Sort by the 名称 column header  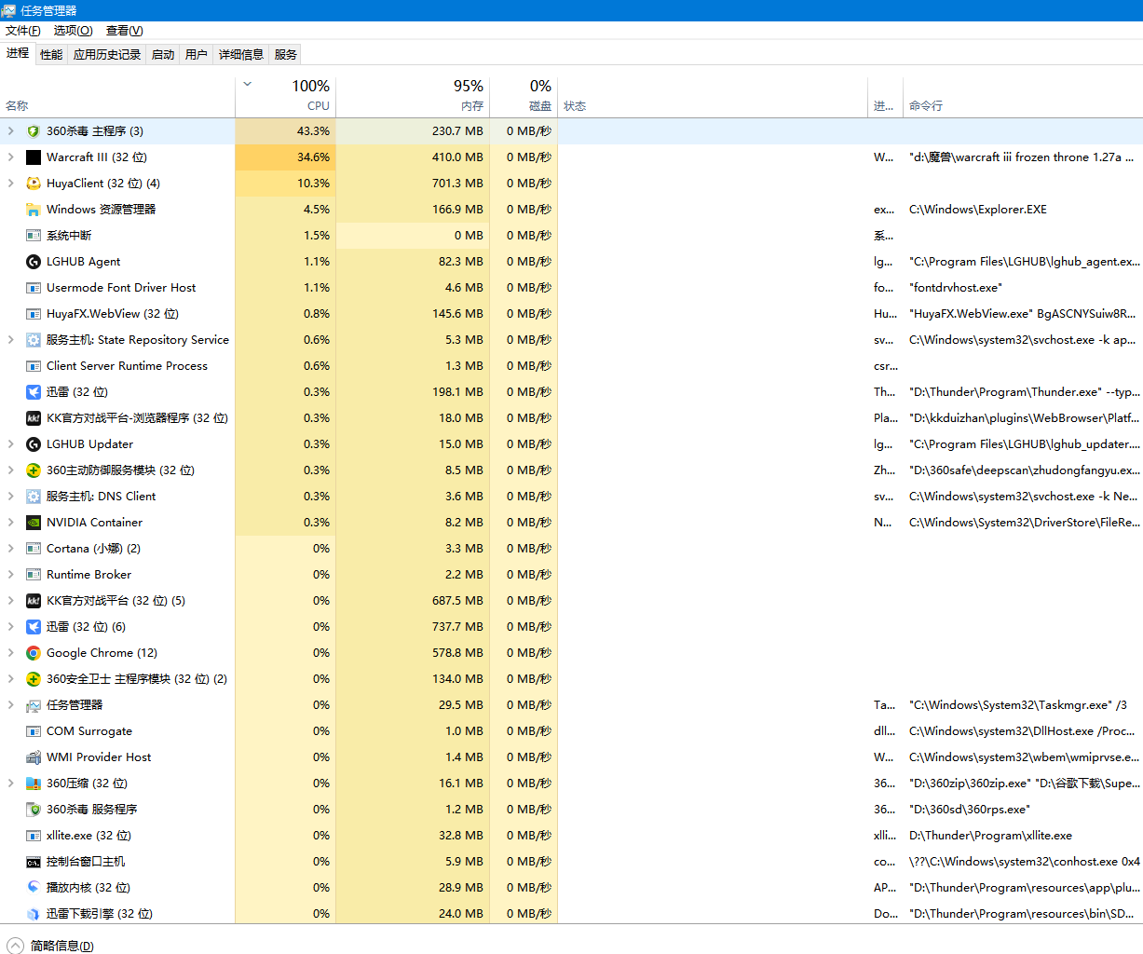pos(117,95)
